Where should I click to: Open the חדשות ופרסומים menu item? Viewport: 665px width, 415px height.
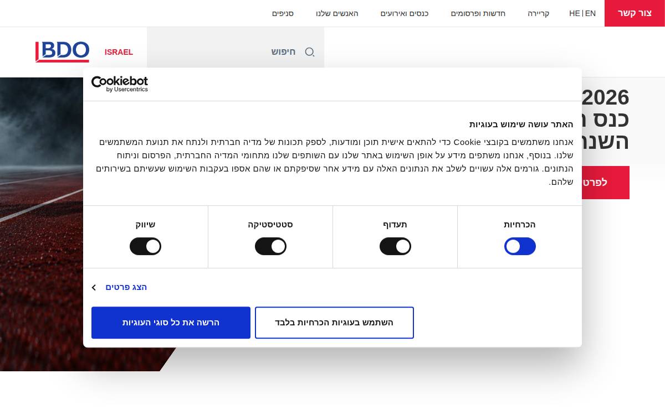coord(478,13)
